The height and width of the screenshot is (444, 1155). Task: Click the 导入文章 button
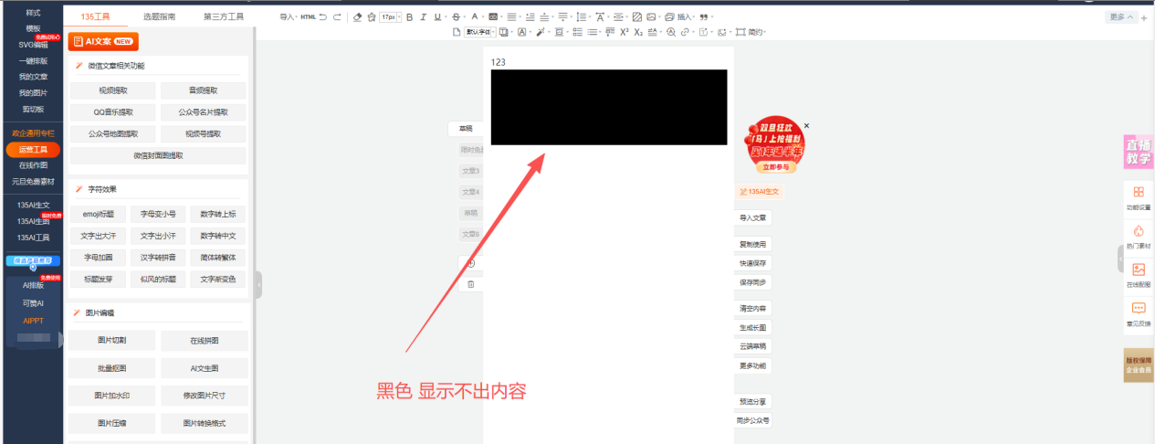[753, 217]
